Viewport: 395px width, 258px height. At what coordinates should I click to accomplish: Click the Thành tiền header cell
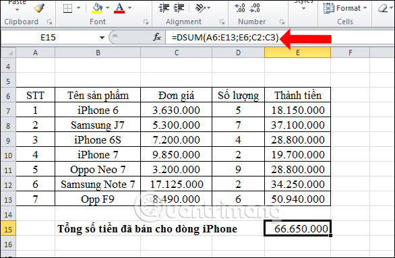pos(297,95)
